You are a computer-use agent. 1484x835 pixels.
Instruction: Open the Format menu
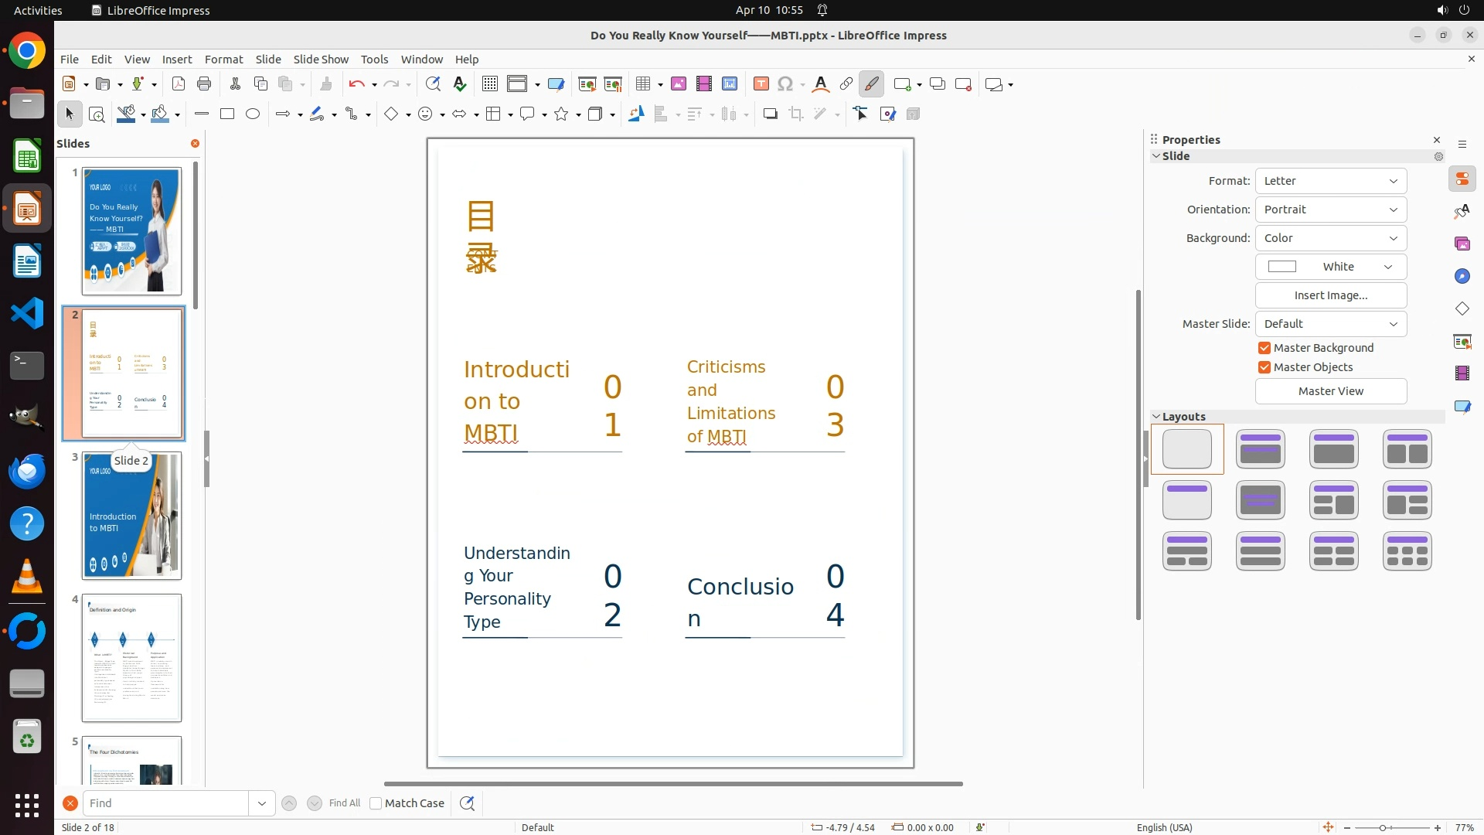pos(223,60)
